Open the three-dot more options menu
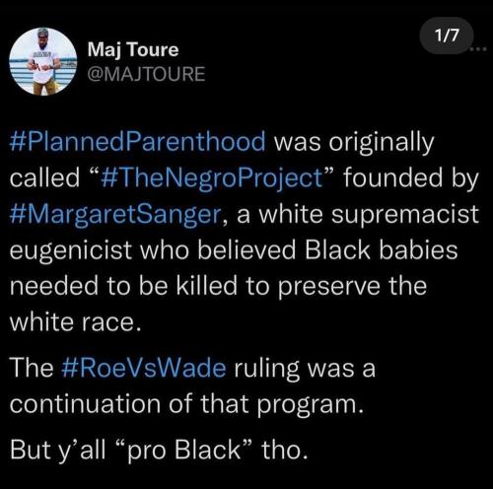The width and height of the screenshot is (493, 489). [479, 49]
